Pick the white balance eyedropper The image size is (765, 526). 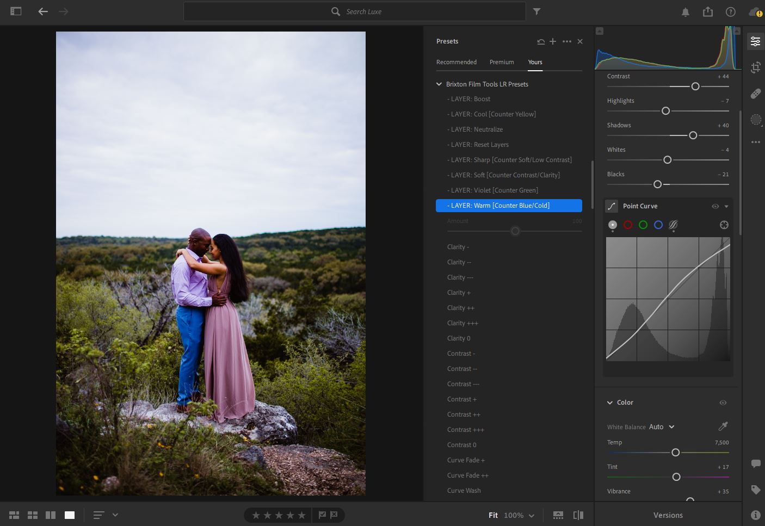723,426
